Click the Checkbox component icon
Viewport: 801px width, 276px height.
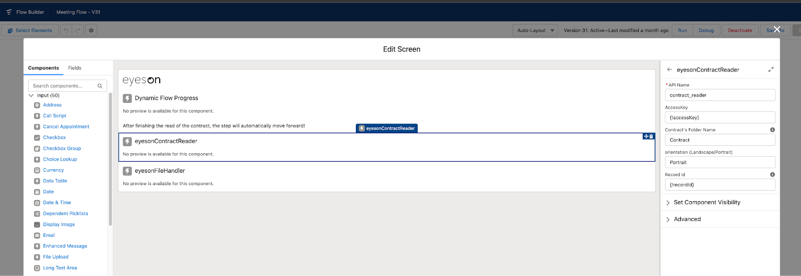tap(37, 138)
